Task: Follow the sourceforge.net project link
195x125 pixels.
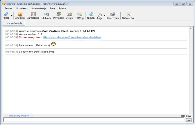Action: (72, 37)
